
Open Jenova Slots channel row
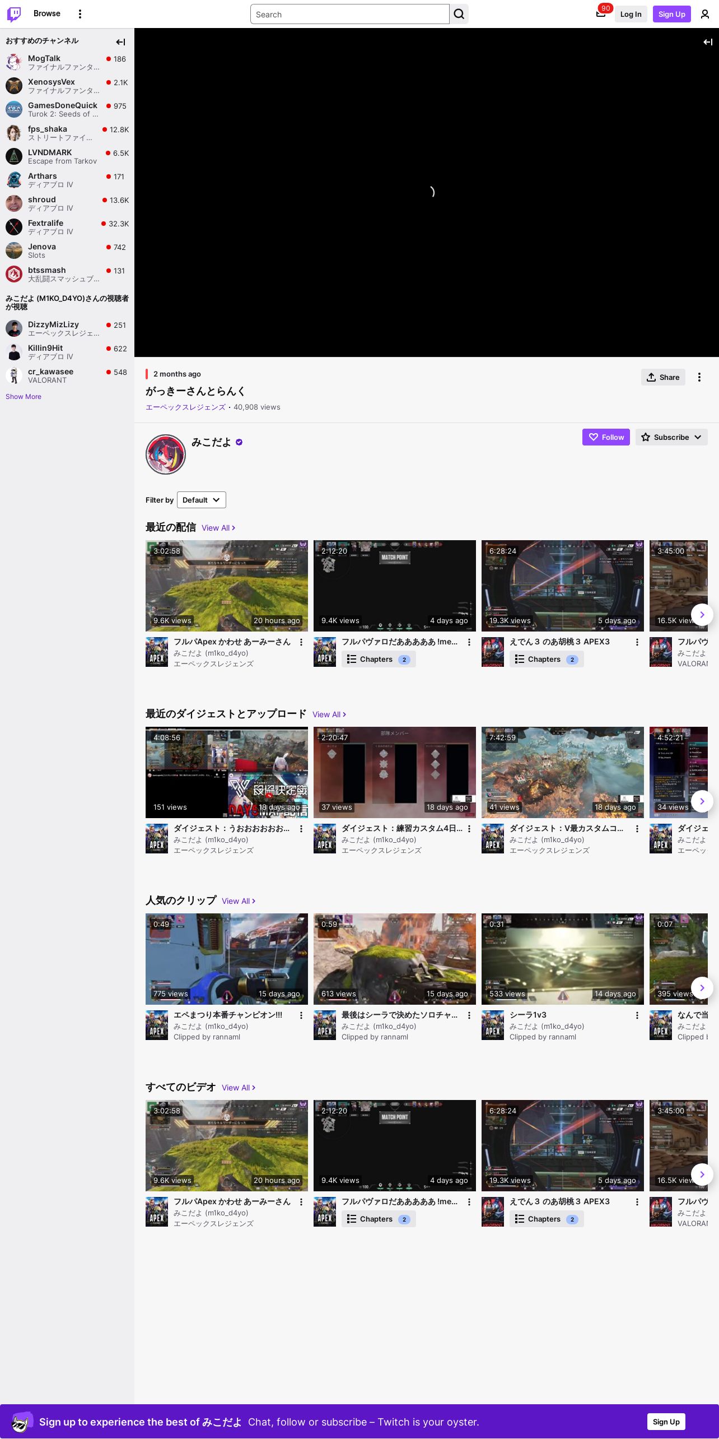[x=67, y=250]
